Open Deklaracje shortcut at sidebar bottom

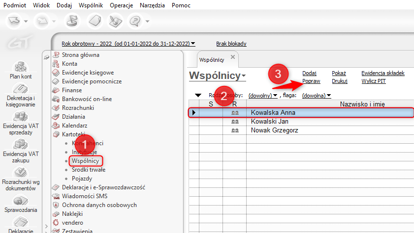(x=21, y=225)
